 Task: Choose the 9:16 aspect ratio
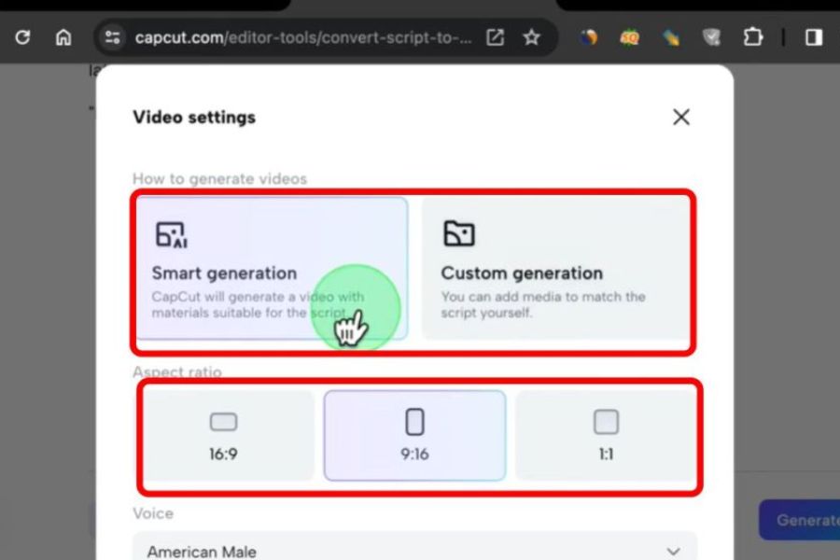(x=414, y=435)
